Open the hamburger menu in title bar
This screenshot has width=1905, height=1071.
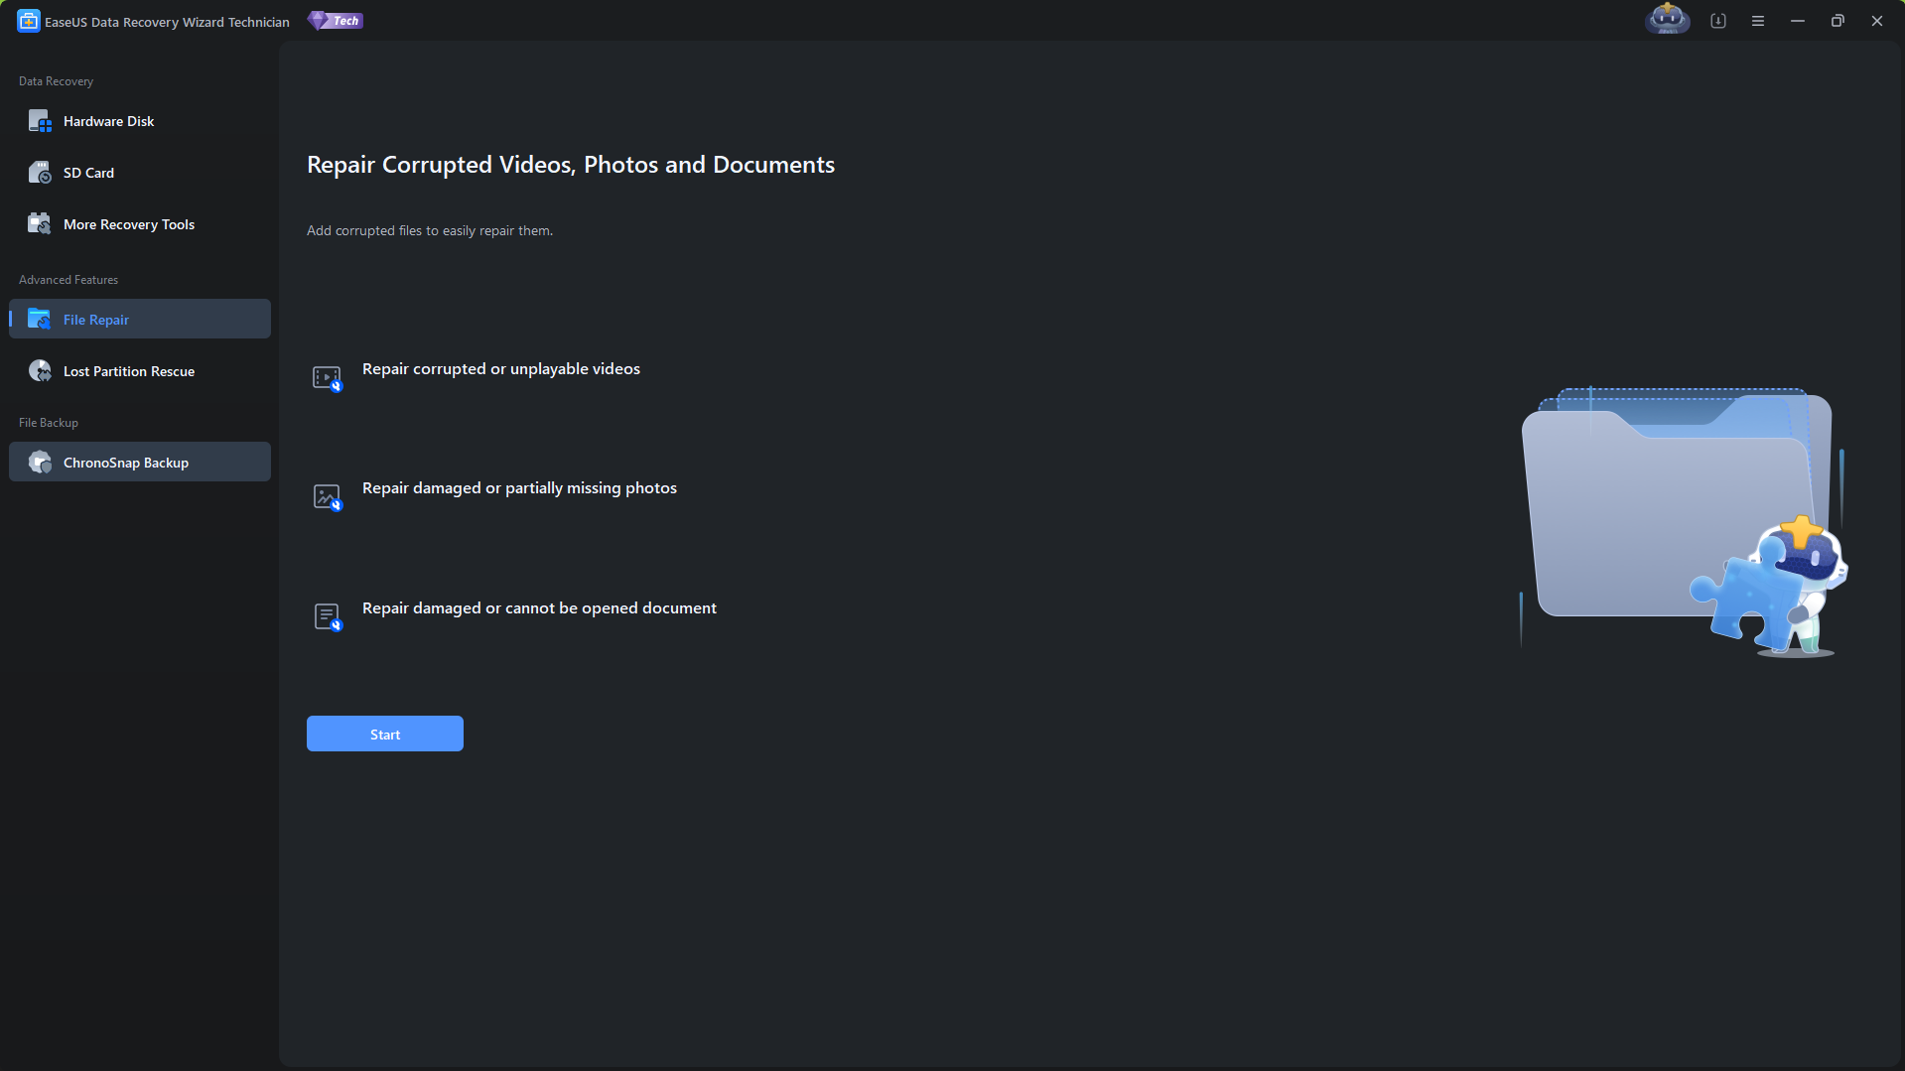pos(1758,21)
